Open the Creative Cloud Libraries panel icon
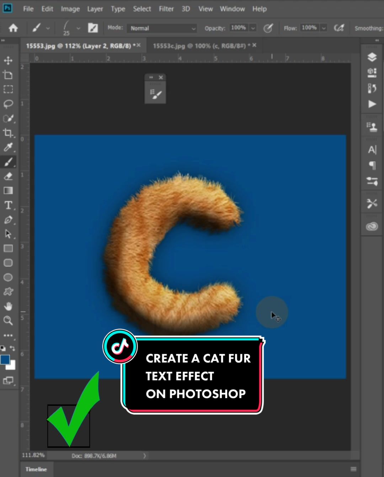The width and height of the screenshot is (384, 477). [372, 226]
